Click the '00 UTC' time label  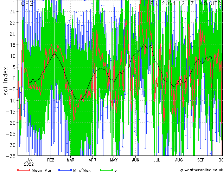click(x=211, y=3)
